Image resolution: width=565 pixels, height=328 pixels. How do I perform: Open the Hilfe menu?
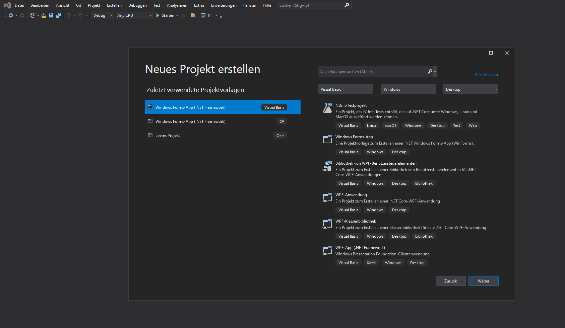(267, 5)
